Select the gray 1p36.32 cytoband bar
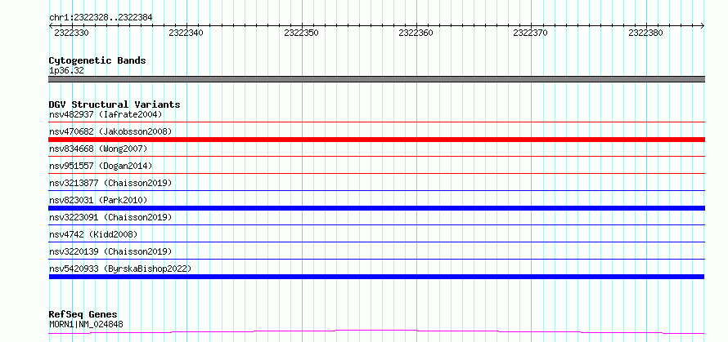This screenshot has height=342, width=728. [x=376, y=79]
